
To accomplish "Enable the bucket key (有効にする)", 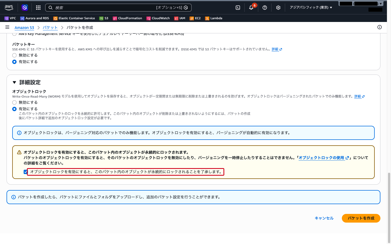I will [x=14, y=62].
